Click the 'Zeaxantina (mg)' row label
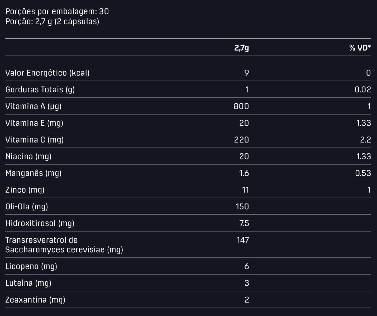 [35, 300]
